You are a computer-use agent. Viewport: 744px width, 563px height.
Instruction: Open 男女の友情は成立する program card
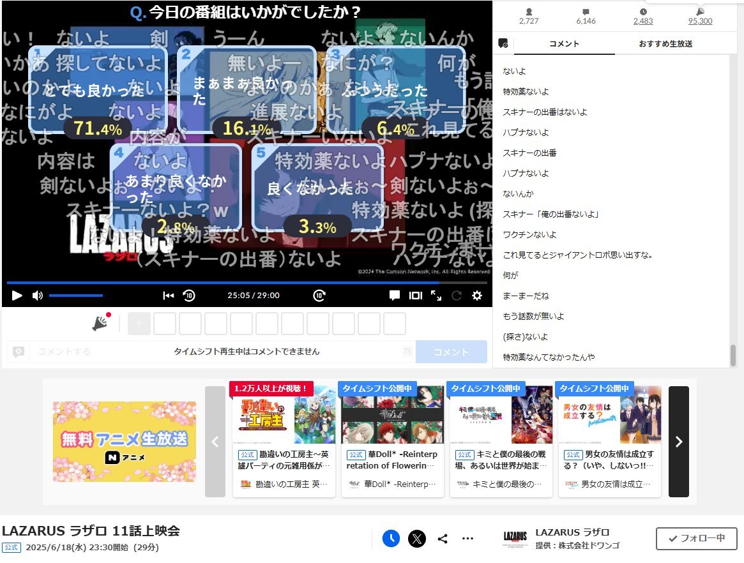click(x=610, y=441)
